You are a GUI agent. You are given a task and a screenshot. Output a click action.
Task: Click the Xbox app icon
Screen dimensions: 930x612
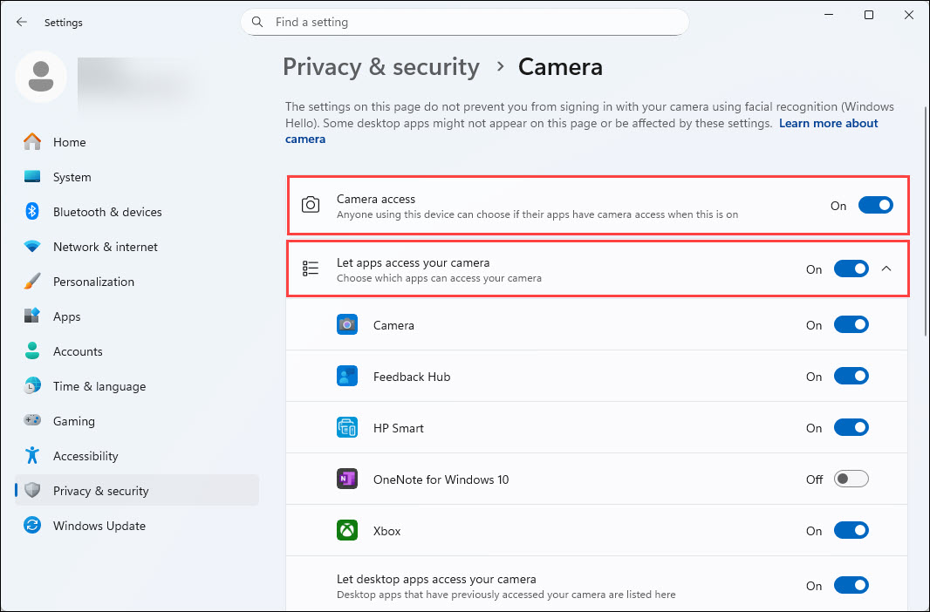347,531
